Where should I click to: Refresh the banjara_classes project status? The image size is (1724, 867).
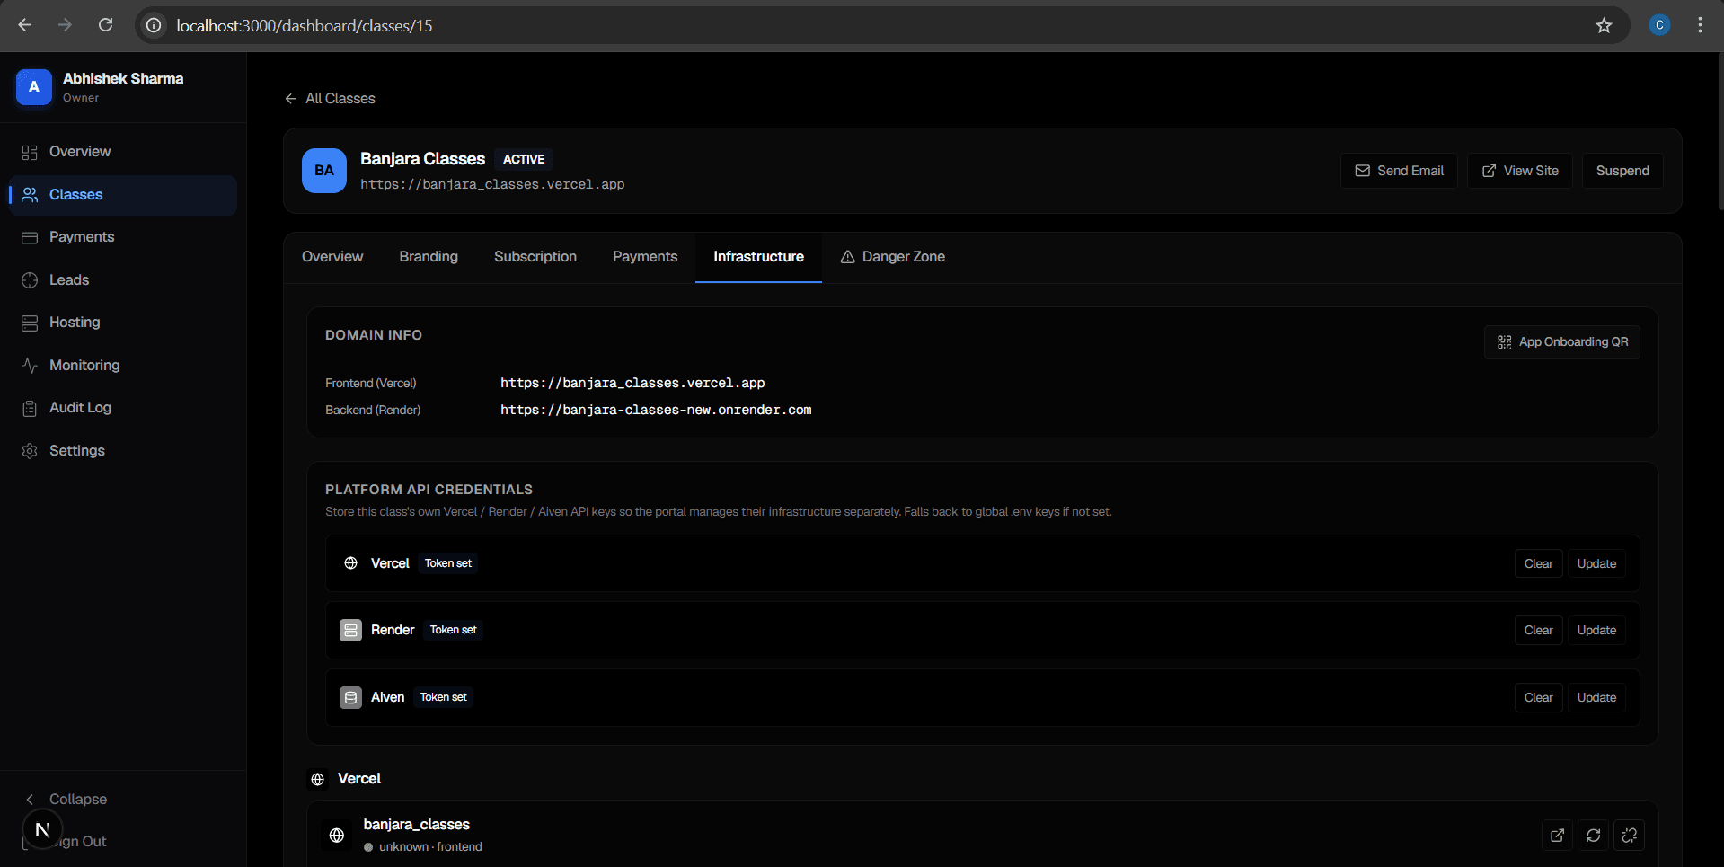coord(1594,836)
